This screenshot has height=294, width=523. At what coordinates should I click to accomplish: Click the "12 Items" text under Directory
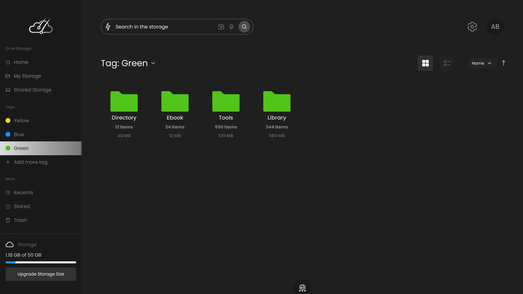[x=124, y=127]
